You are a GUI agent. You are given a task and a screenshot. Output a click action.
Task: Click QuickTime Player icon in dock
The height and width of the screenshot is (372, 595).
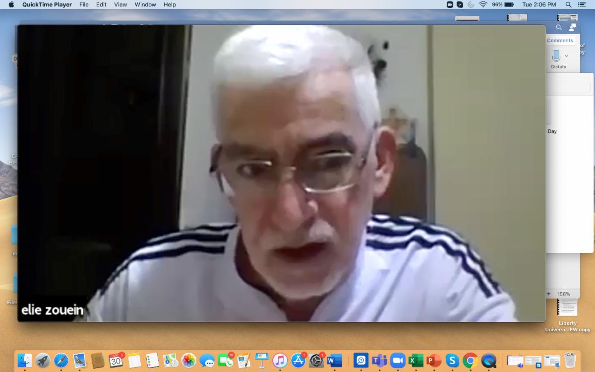point(489,361)
